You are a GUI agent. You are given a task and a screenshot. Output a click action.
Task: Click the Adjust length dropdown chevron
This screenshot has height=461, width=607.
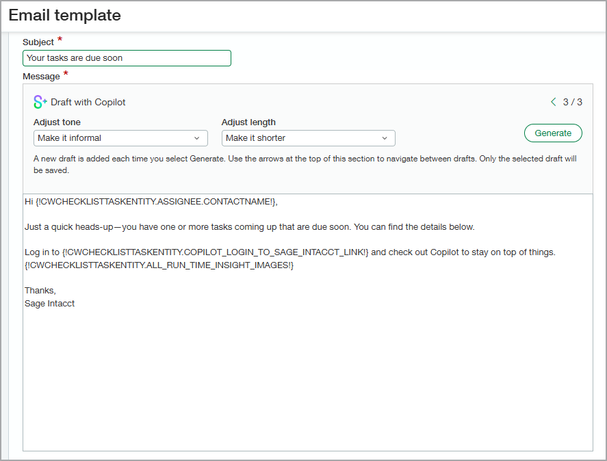point(385,138)
